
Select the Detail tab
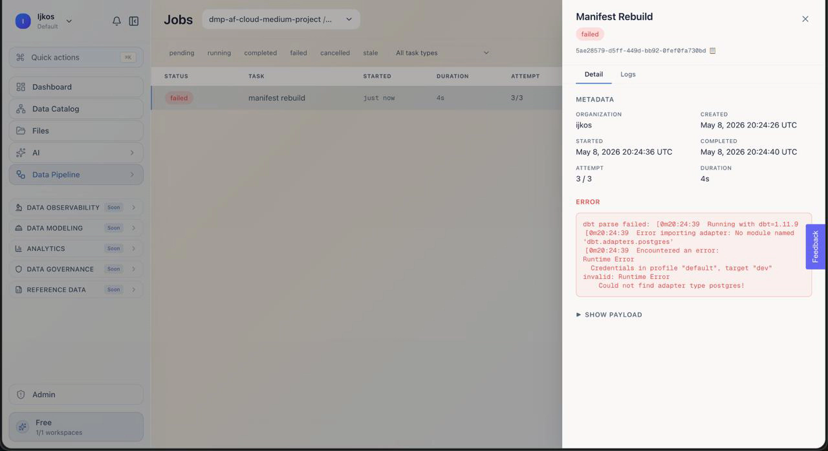coord(594,74)
